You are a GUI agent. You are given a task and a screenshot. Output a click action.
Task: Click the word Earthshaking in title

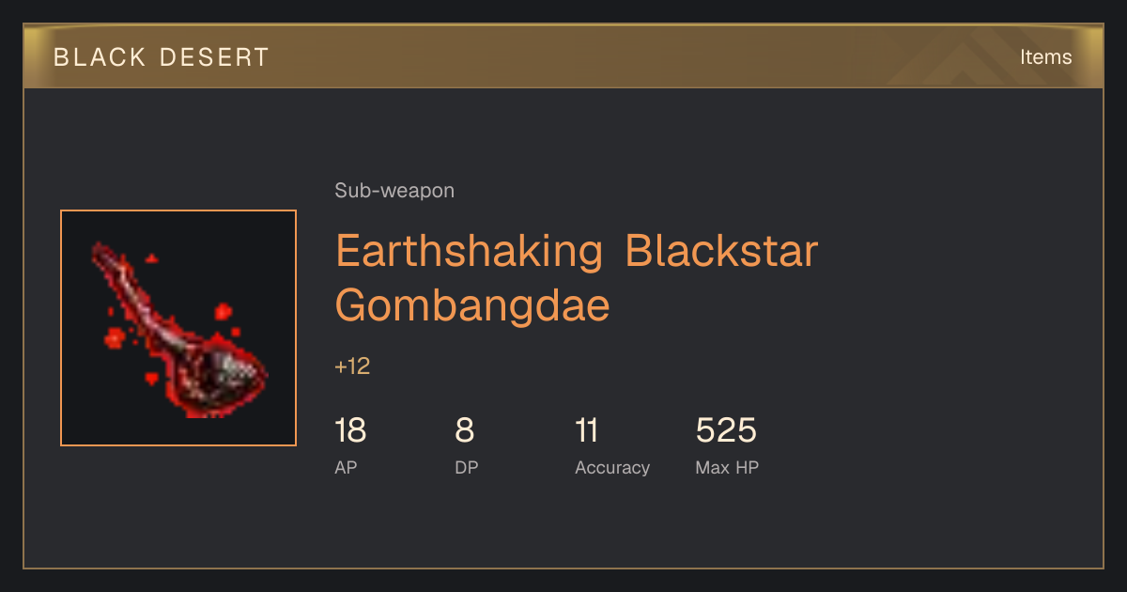[469, 253]
